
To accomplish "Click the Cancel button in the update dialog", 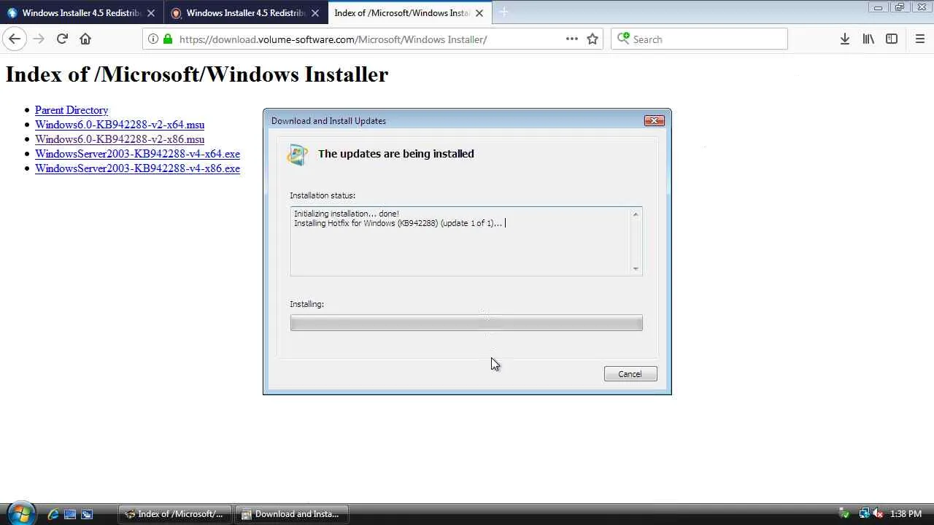I will [630, 374].
